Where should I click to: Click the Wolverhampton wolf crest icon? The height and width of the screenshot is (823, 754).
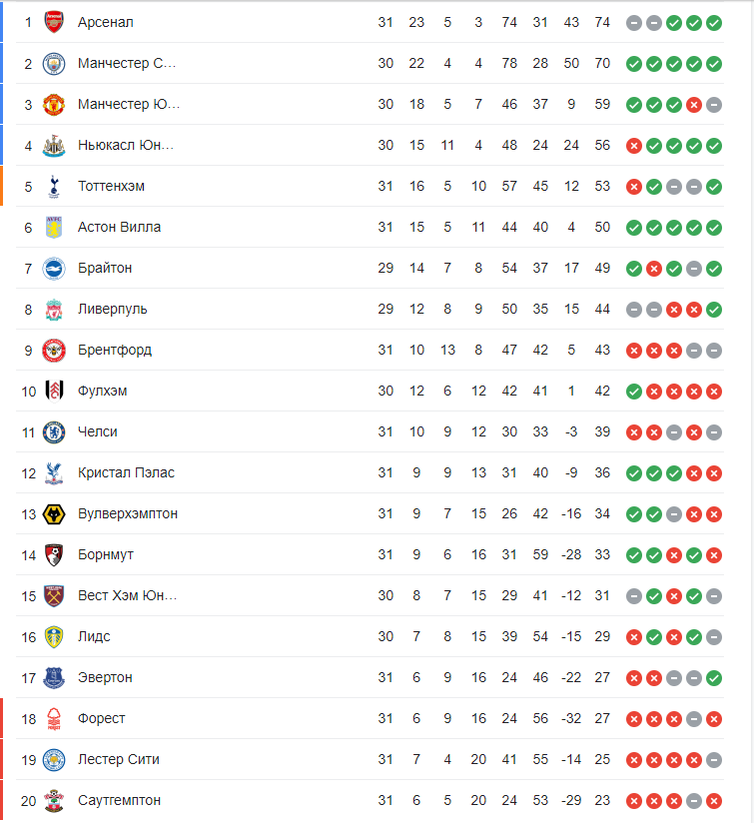tap(54, 513)
